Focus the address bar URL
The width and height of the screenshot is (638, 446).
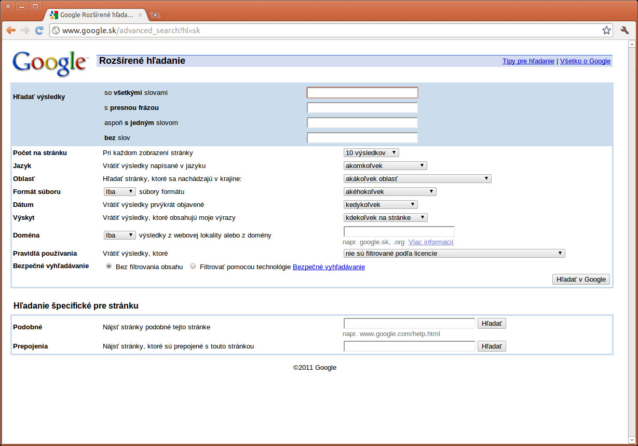[x=330, y=31]
